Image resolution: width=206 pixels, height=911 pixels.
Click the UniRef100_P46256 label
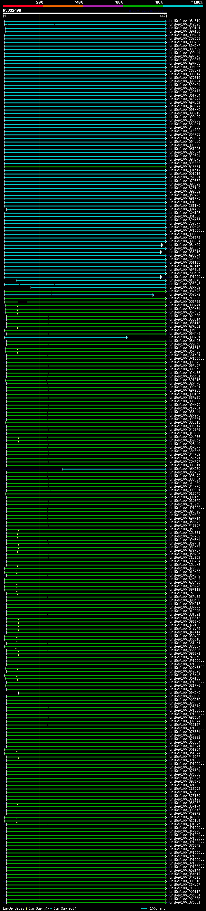(184, 657)
